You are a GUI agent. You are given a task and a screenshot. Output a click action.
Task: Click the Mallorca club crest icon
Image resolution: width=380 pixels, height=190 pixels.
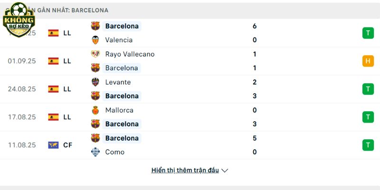coord(95,110)
